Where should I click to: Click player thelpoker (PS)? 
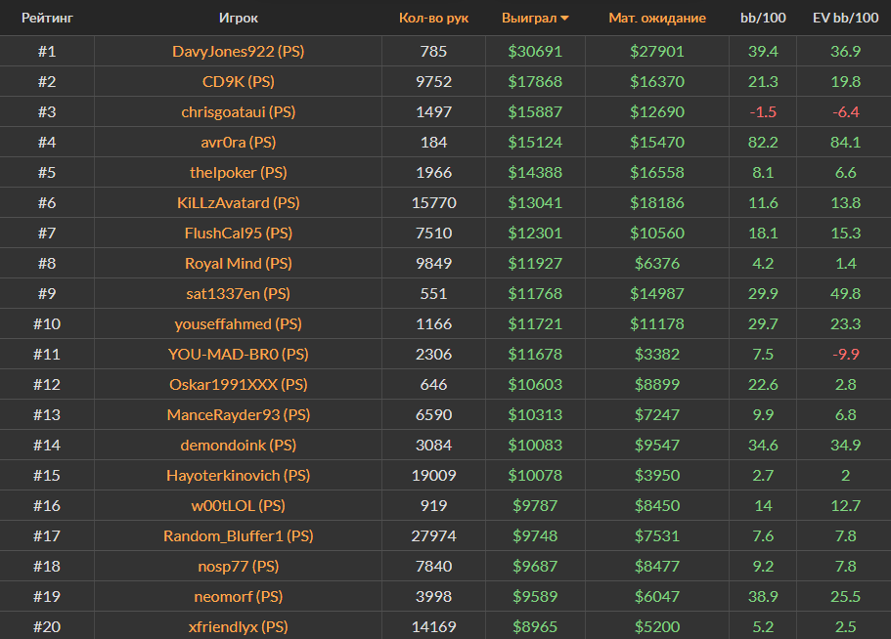238,173
